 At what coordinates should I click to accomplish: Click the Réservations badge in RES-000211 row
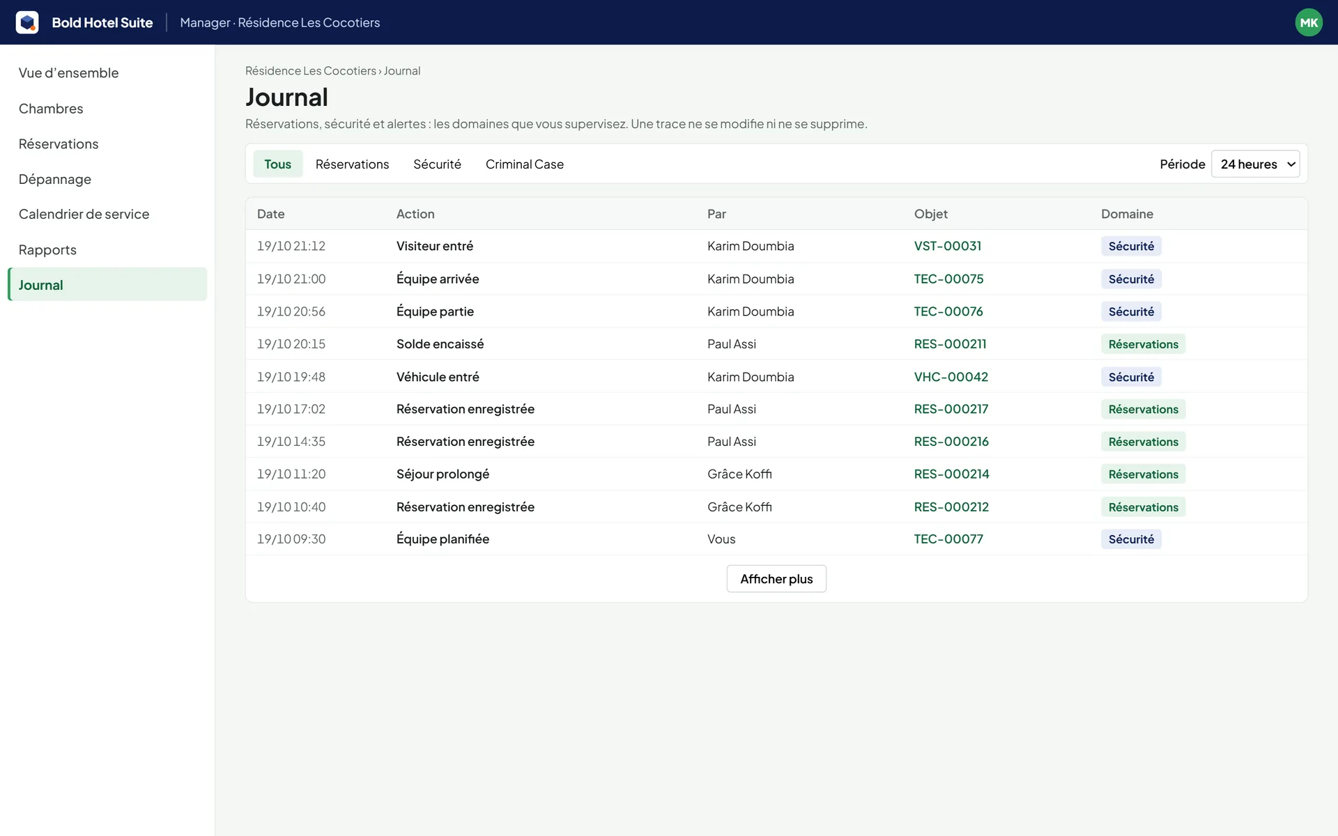tap(1143, 343)
